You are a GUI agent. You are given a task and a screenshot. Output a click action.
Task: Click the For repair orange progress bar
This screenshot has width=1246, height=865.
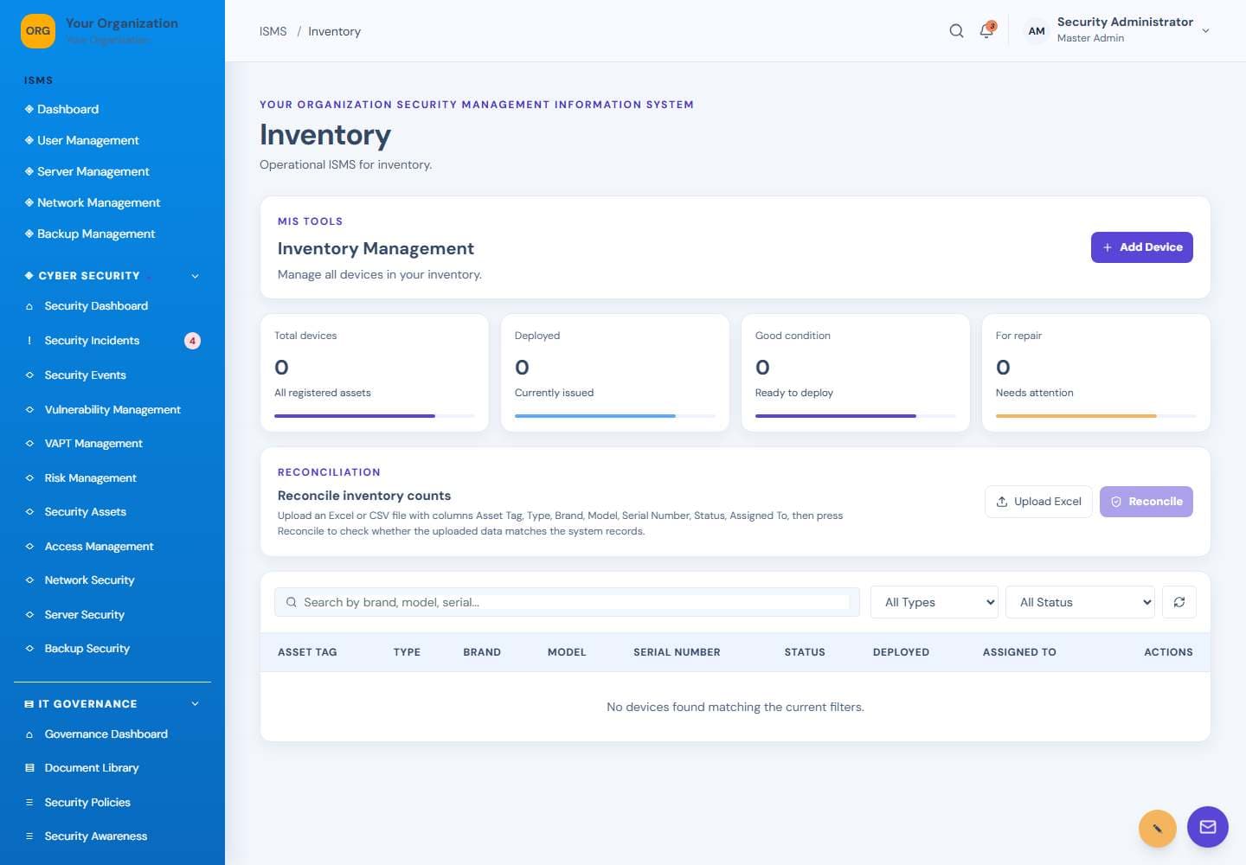(x=1095, y=416)
